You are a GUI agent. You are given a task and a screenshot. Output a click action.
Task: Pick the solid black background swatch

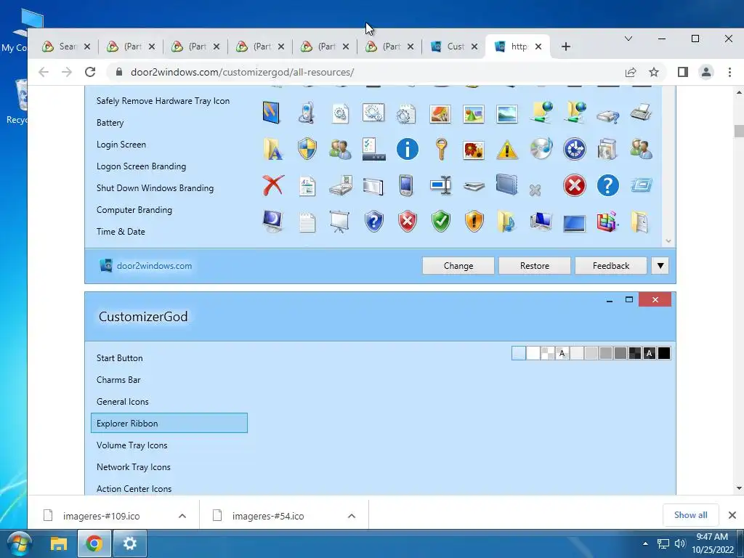(x=664, y=353)
